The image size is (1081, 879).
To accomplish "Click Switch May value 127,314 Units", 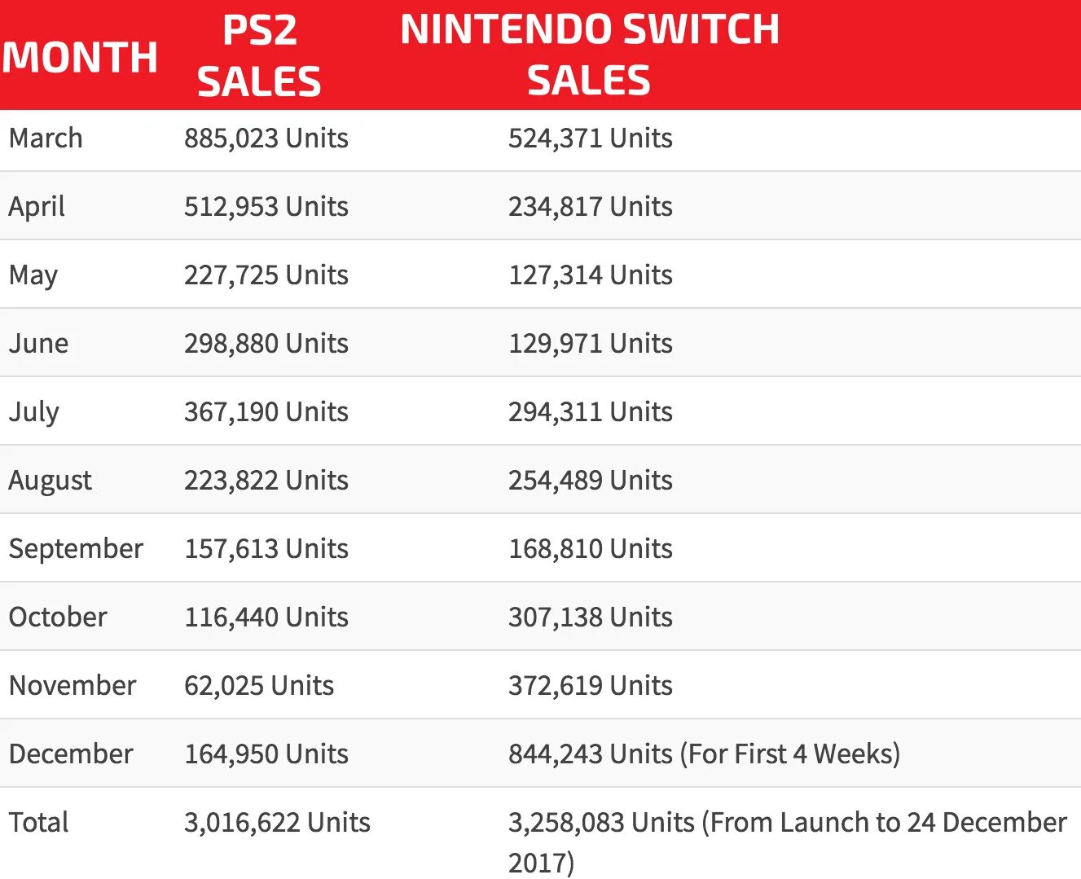I will [x=591, y=275].
